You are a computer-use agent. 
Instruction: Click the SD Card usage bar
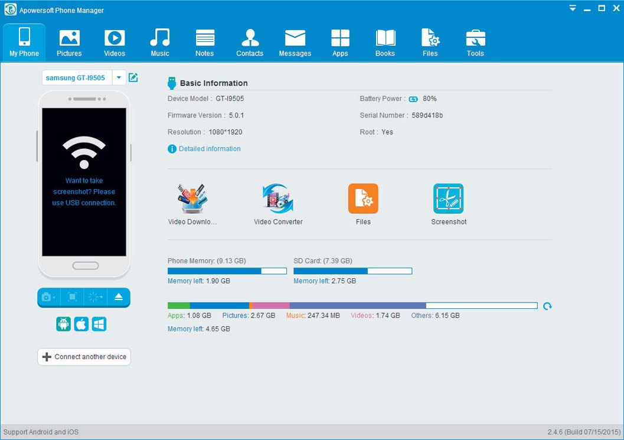coord(352,270)
